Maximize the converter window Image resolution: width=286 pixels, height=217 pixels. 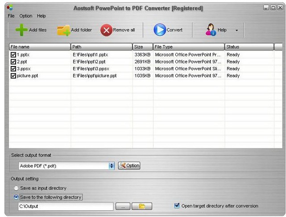(x=273, y=8)
